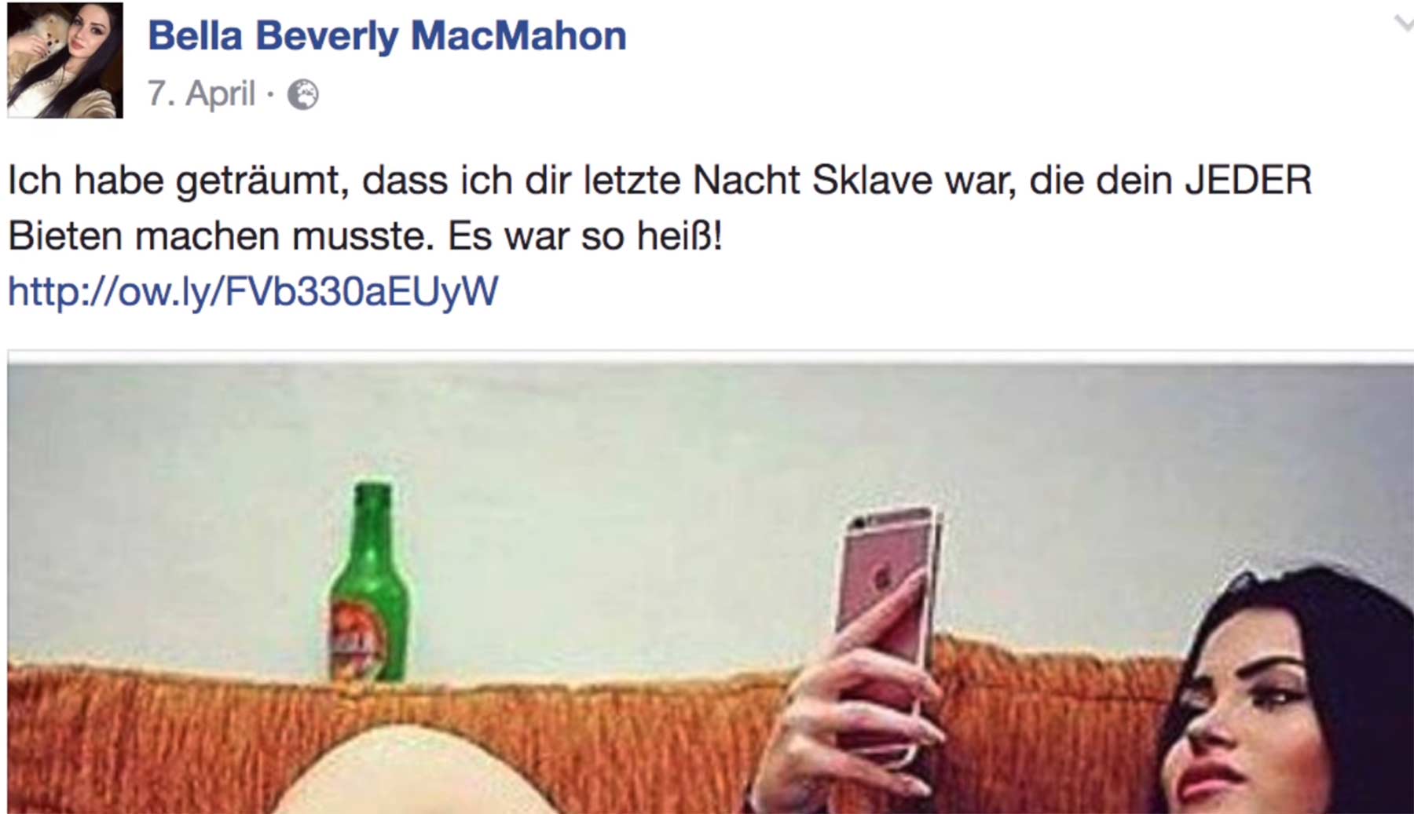Click the first line of the post text

660,181
